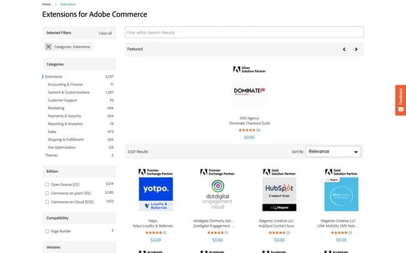Select the Payments & Security category
The width and height of the screenshot is (406, 253).
pyautogui.click(x=64, y=116)
